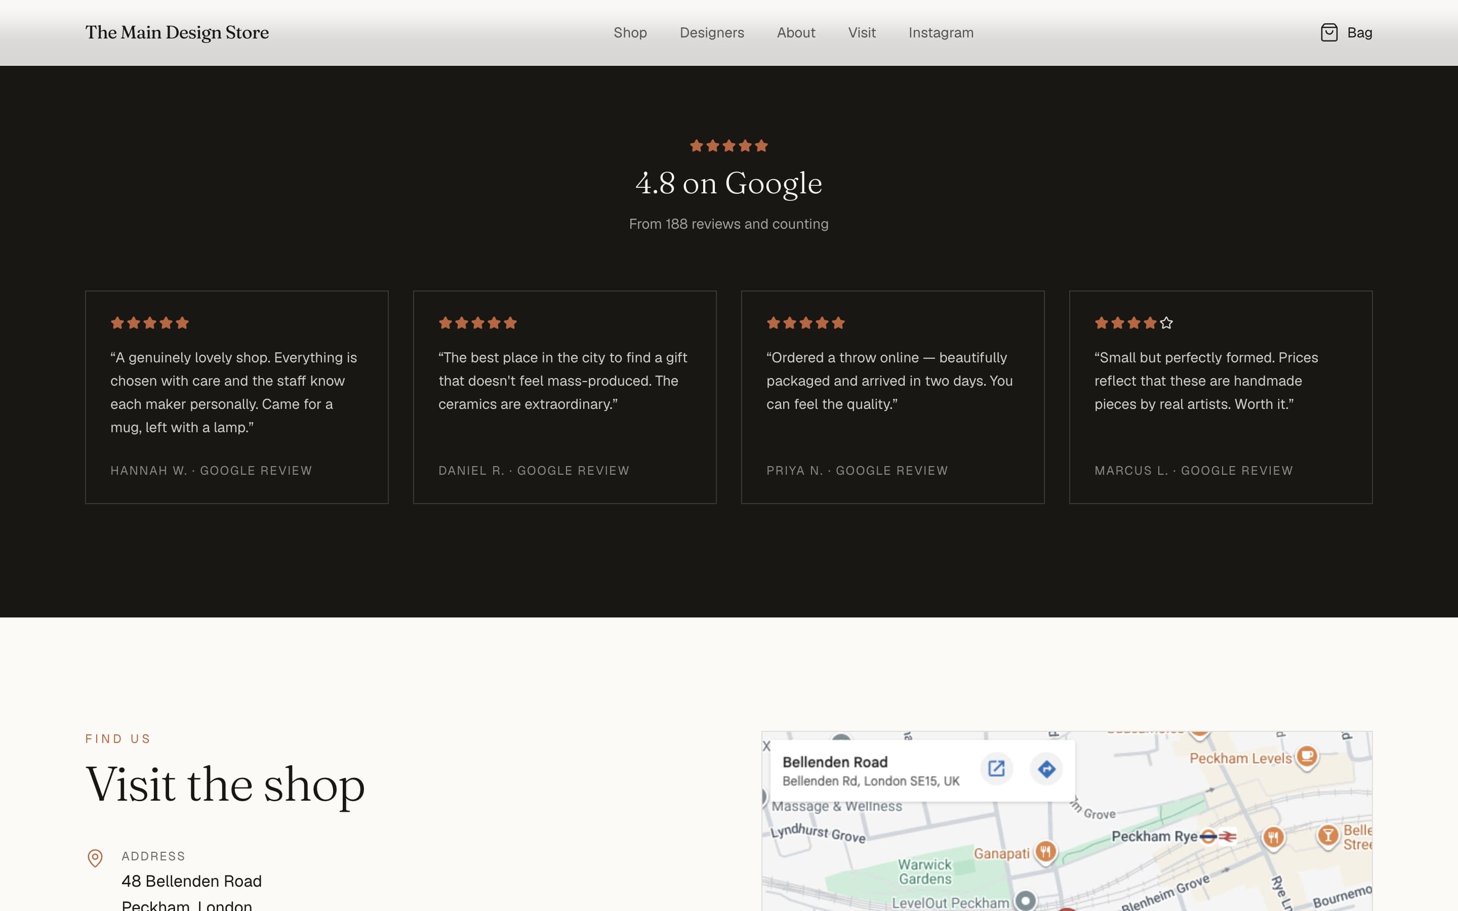This screenshot has height=911, width=1458.
Task: Click "HANNAH W. · GOOGLE REVIEW" attribution
Action: (212, 471)
